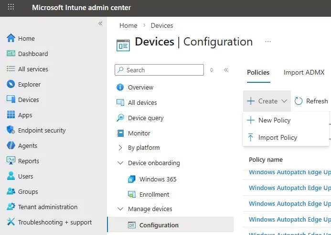Viewport: 331px width, 235px height.
Task: Click the Policy name column header
Action: 266,159
